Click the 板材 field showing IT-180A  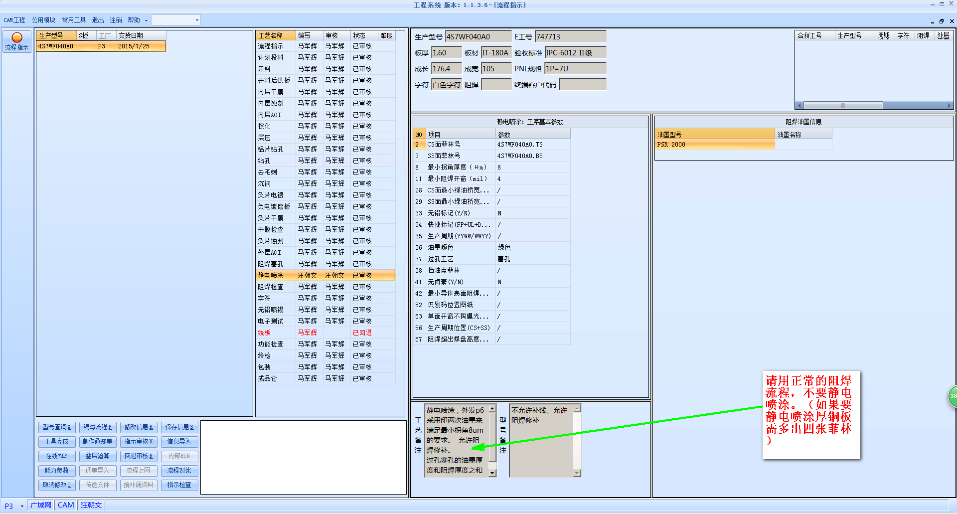tap(496, 52)
